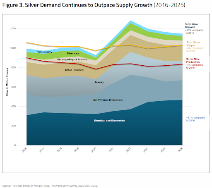Viewport: 212px width, 188px height.
Task: Select the 600 y-axis value
Action: pyautogui.click(x=14, y=87)
